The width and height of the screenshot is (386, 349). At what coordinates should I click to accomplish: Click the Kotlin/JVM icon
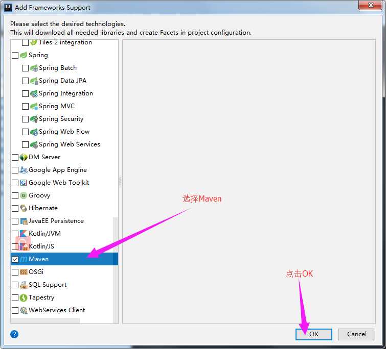pos(24,234)
